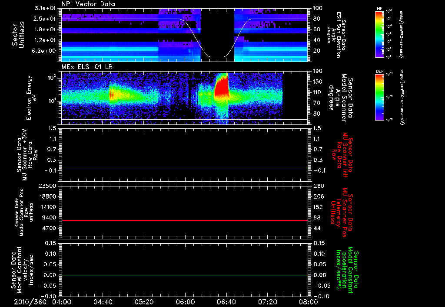Click the 100 degree elevation tick

tap(318, 8)
